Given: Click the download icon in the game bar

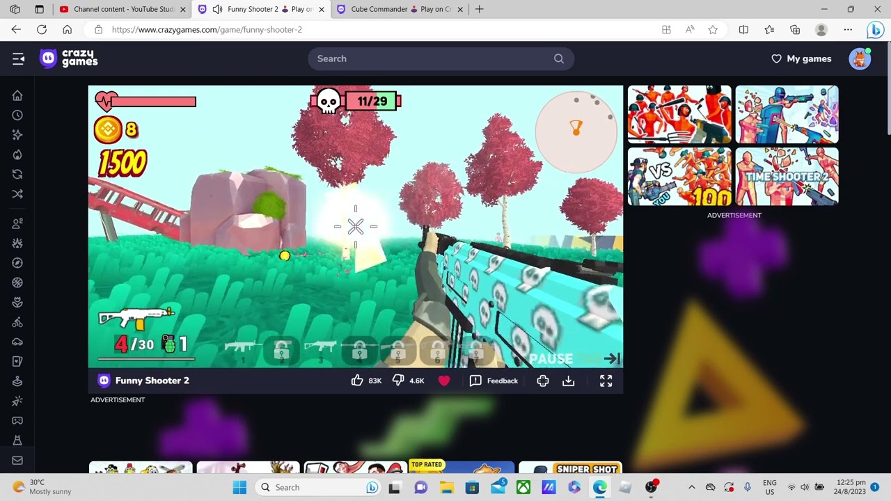Looking at the screenshot, I should [x=569, y=381].
